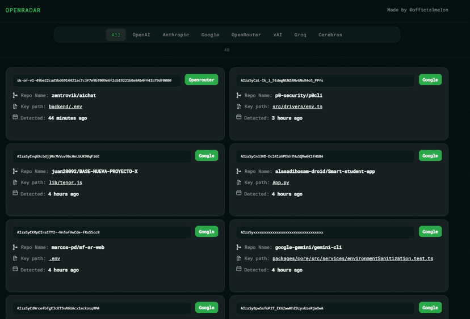Show only Groq keys

point(300,35)
